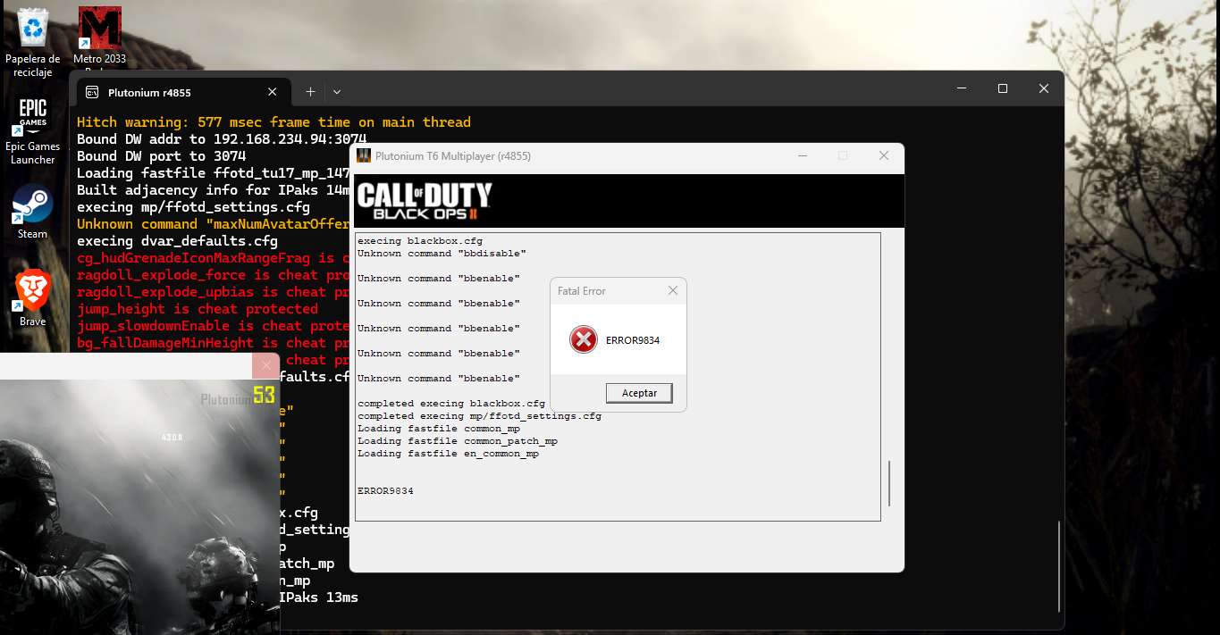The height and width of the screenshot is (635, 1220).
Task: Open Brave browser desktop shortcut
Action: tap(33, 298)
